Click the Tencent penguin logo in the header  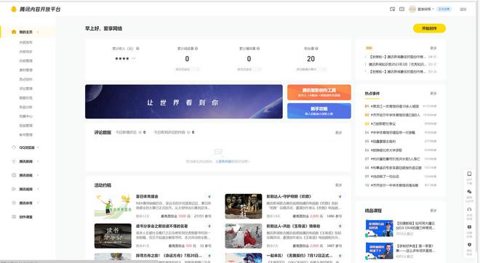(14, 9)
